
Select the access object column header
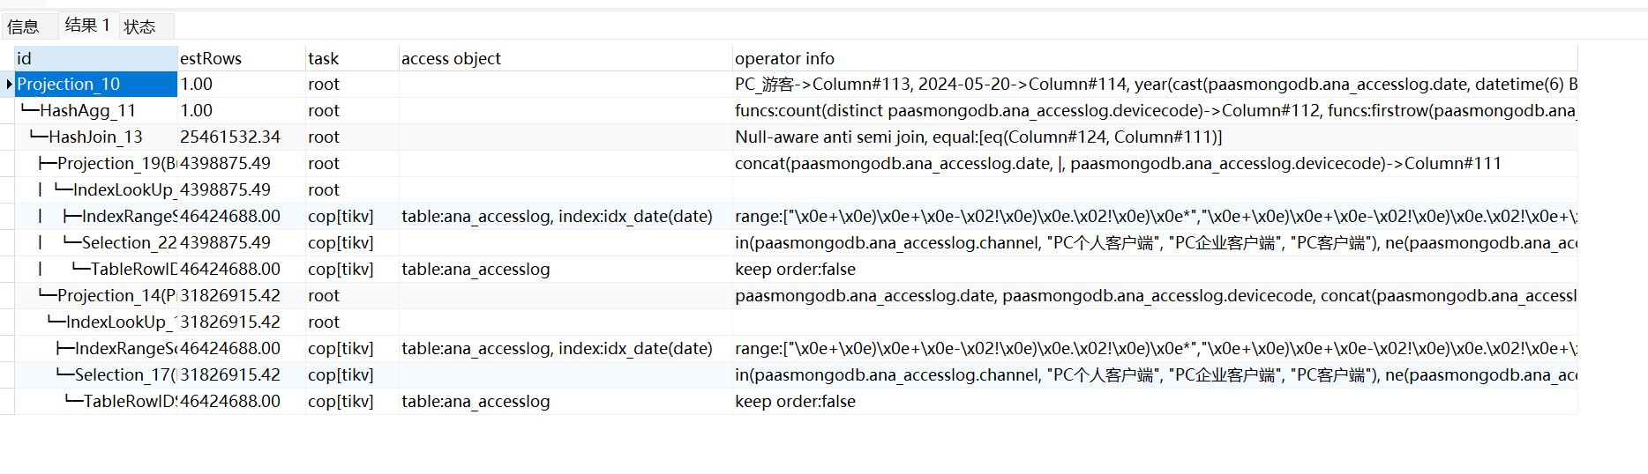(564, 58)
